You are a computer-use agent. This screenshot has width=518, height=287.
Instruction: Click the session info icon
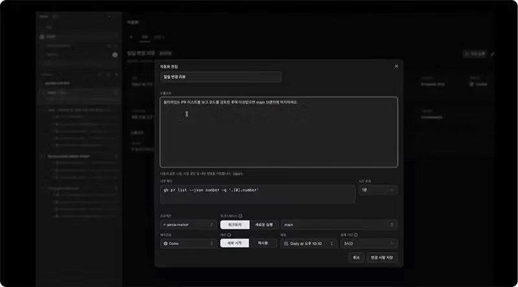[x=229, y=235]
